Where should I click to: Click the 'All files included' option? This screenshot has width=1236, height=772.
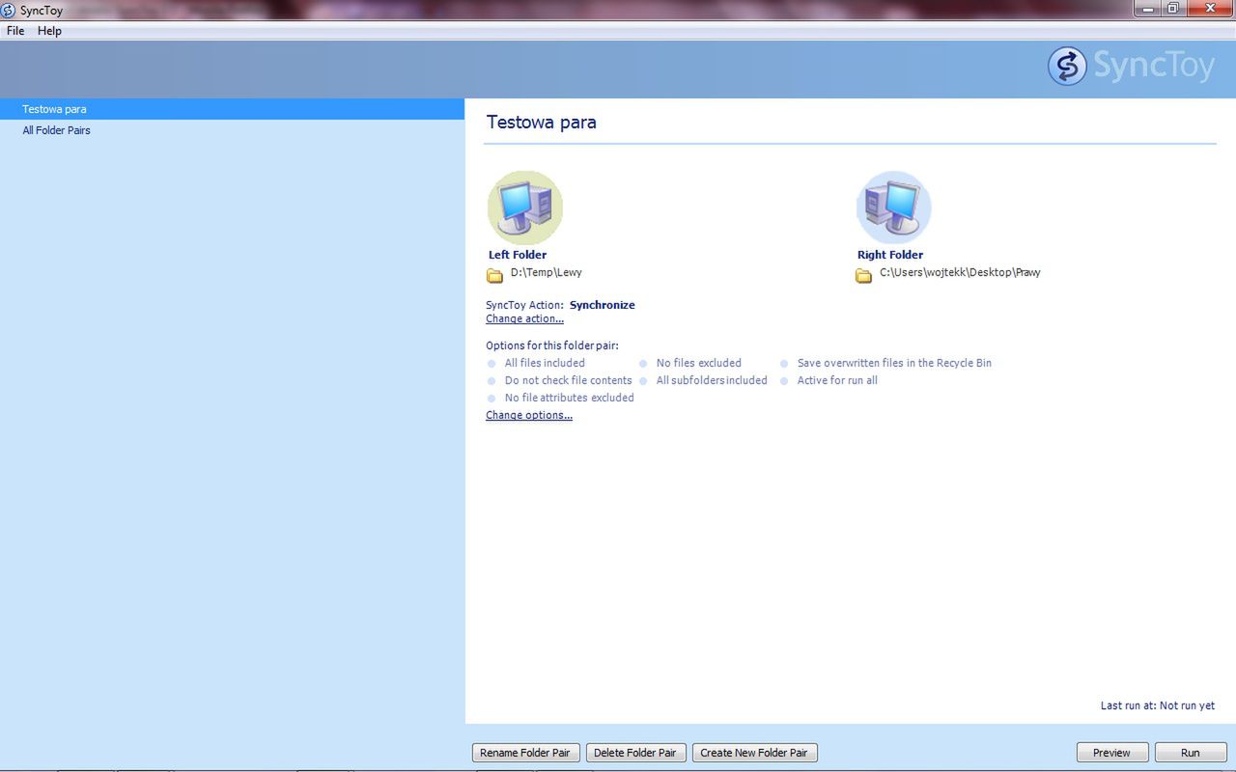pyautogui.click(x=545, y=363)
